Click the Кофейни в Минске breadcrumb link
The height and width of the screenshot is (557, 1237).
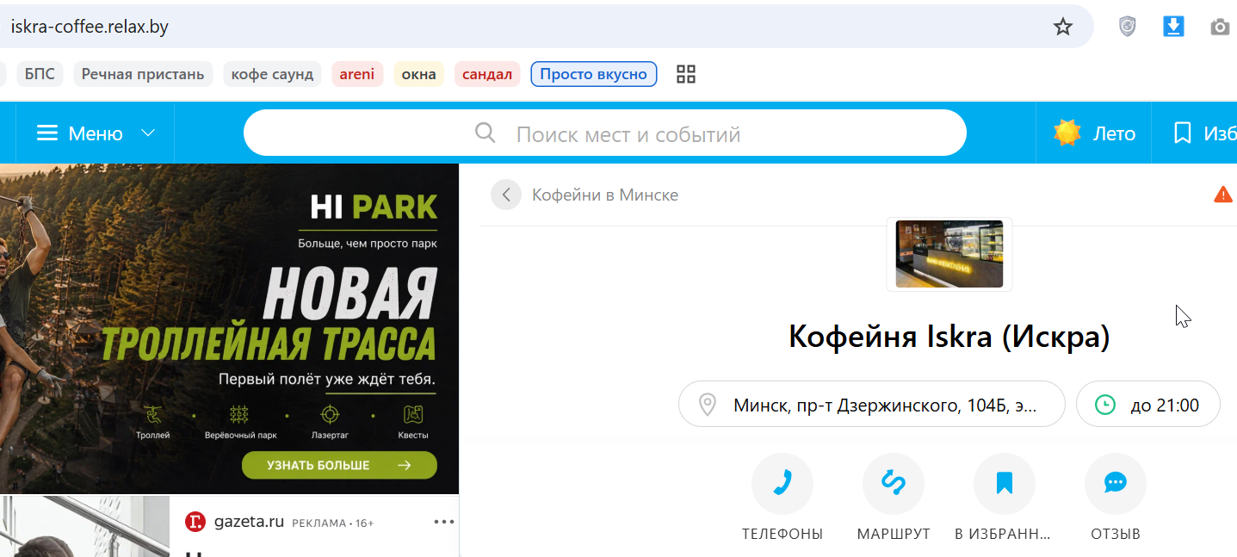click(605, 195)
